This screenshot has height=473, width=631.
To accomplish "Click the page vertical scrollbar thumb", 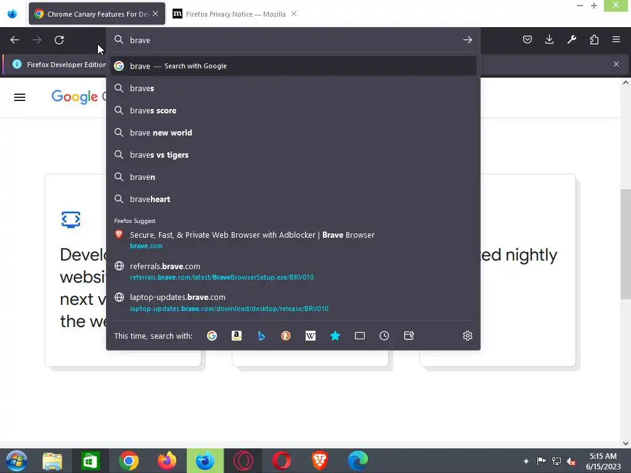I will point(625,244).
